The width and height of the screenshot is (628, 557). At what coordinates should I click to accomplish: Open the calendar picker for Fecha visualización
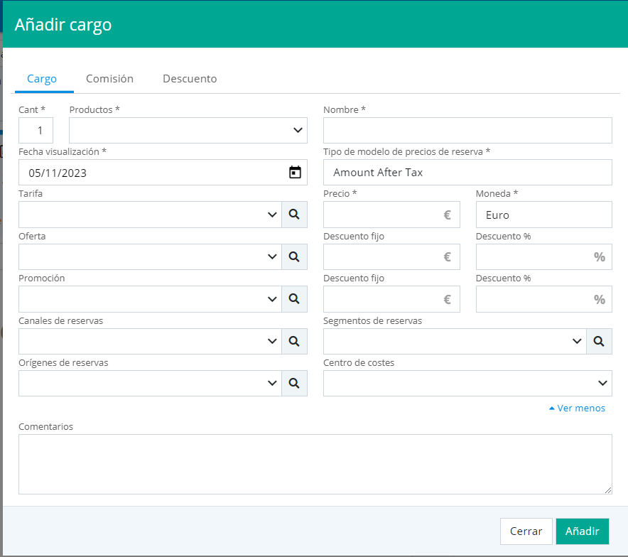[x=296, y=173]
